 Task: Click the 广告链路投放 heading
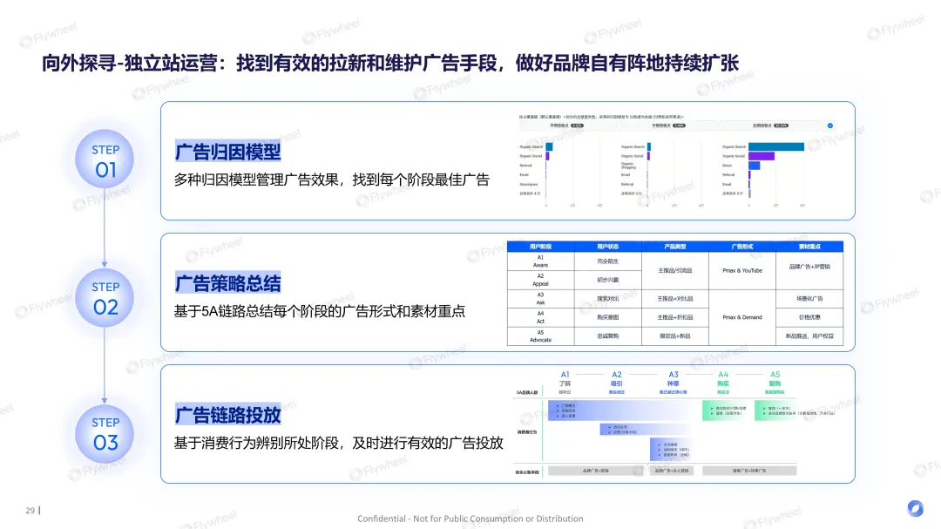(227, 415)
